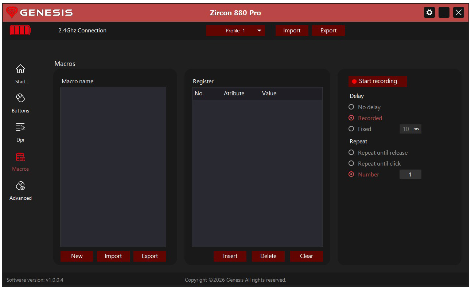Select the Fixed delay radio button
Screen dimensions: 471x290
point(351,129)
